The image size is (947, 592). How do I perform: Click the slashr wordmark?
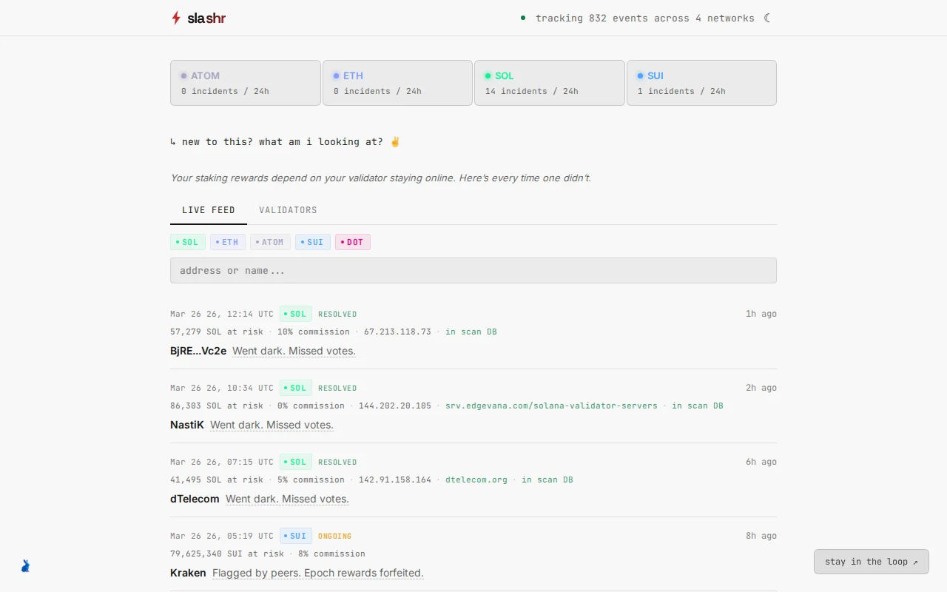click(x=206, y=18)
